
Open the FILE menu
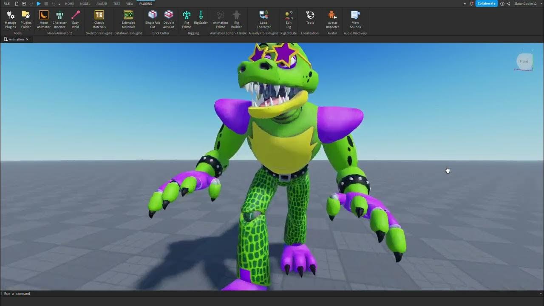7,3
